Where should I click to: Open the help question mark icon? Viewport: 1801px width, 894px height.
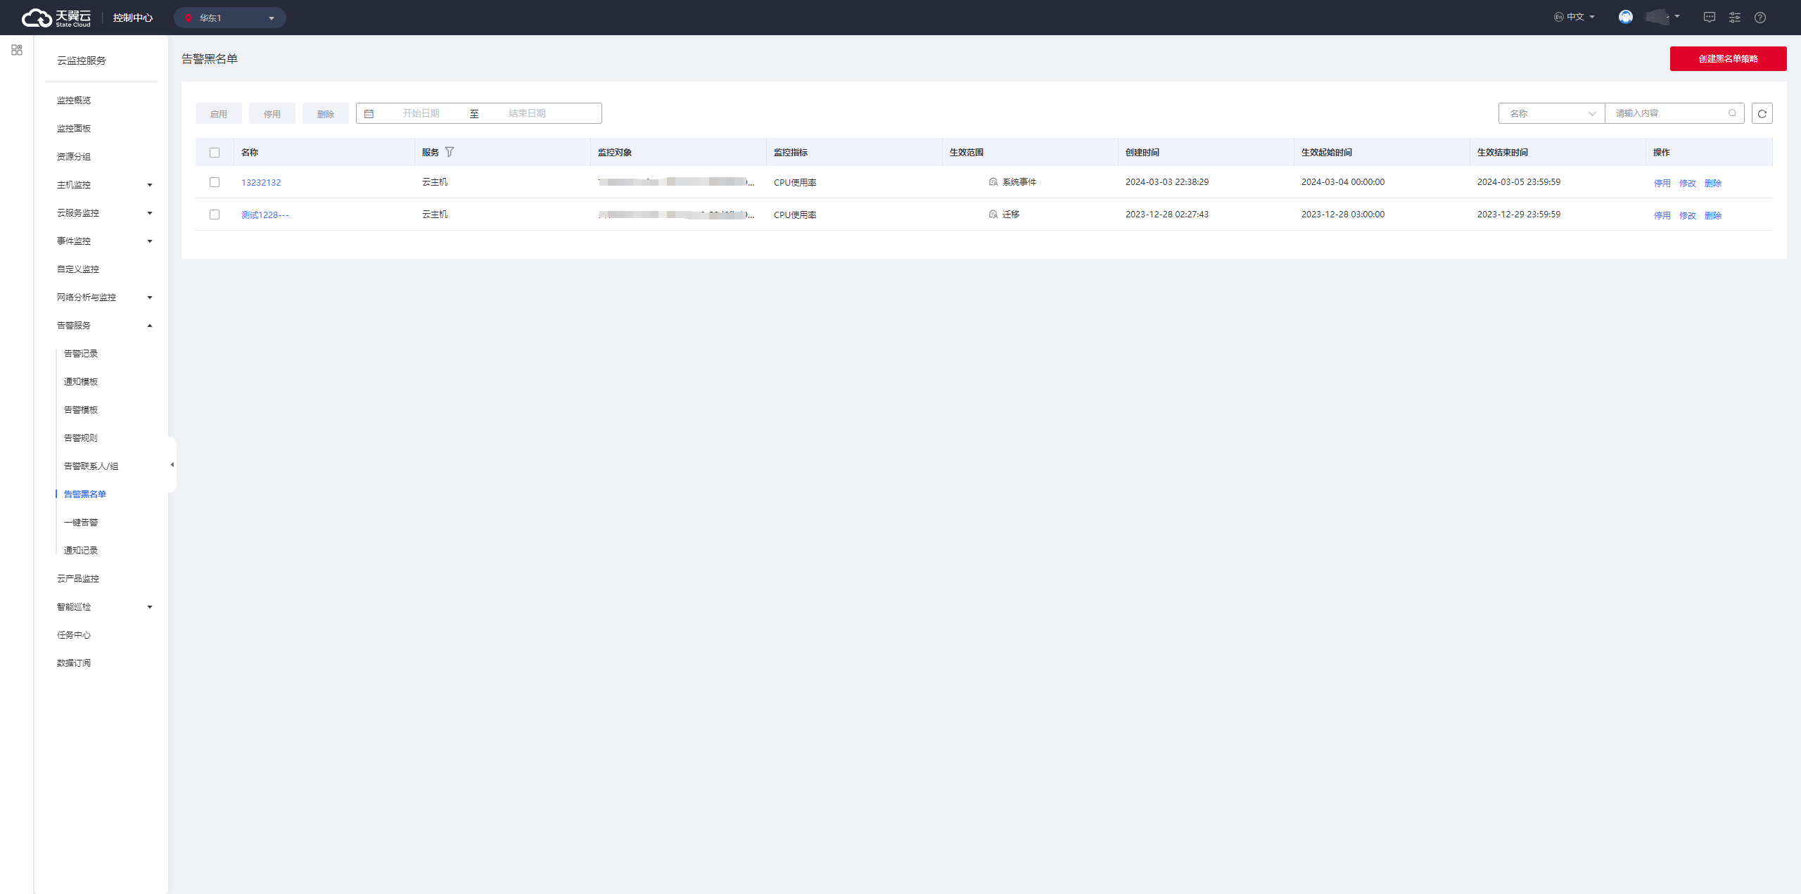point(1760,18)
